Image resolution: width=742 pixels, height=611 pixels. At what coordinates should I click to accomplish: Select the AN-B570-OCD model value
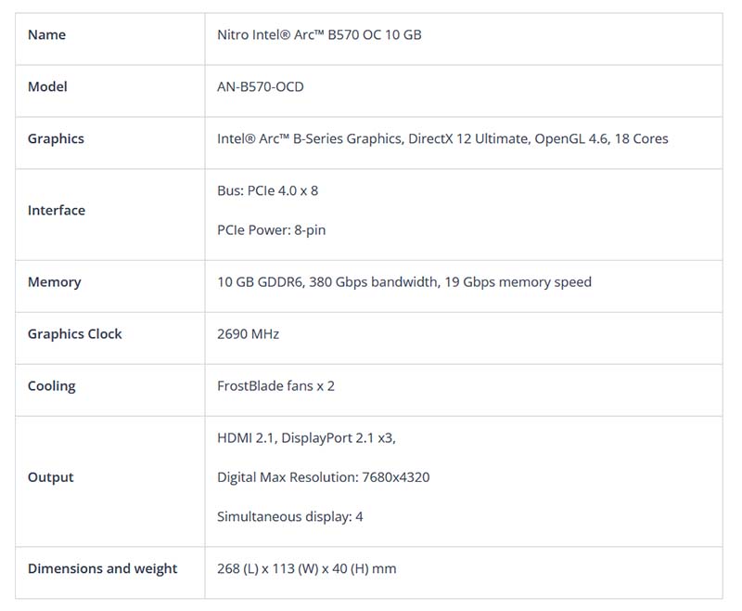tap(261, 87)
